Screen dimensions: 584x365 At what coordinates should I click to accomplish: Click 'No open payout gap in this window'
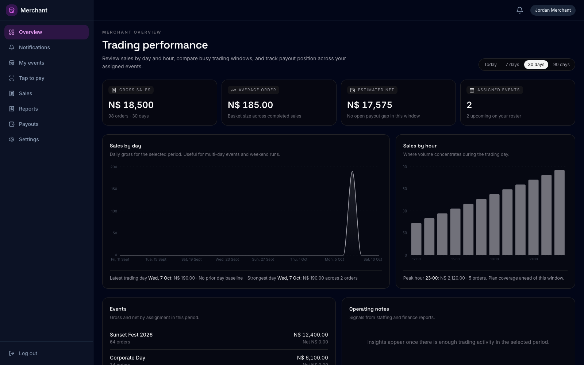[383, 116]
